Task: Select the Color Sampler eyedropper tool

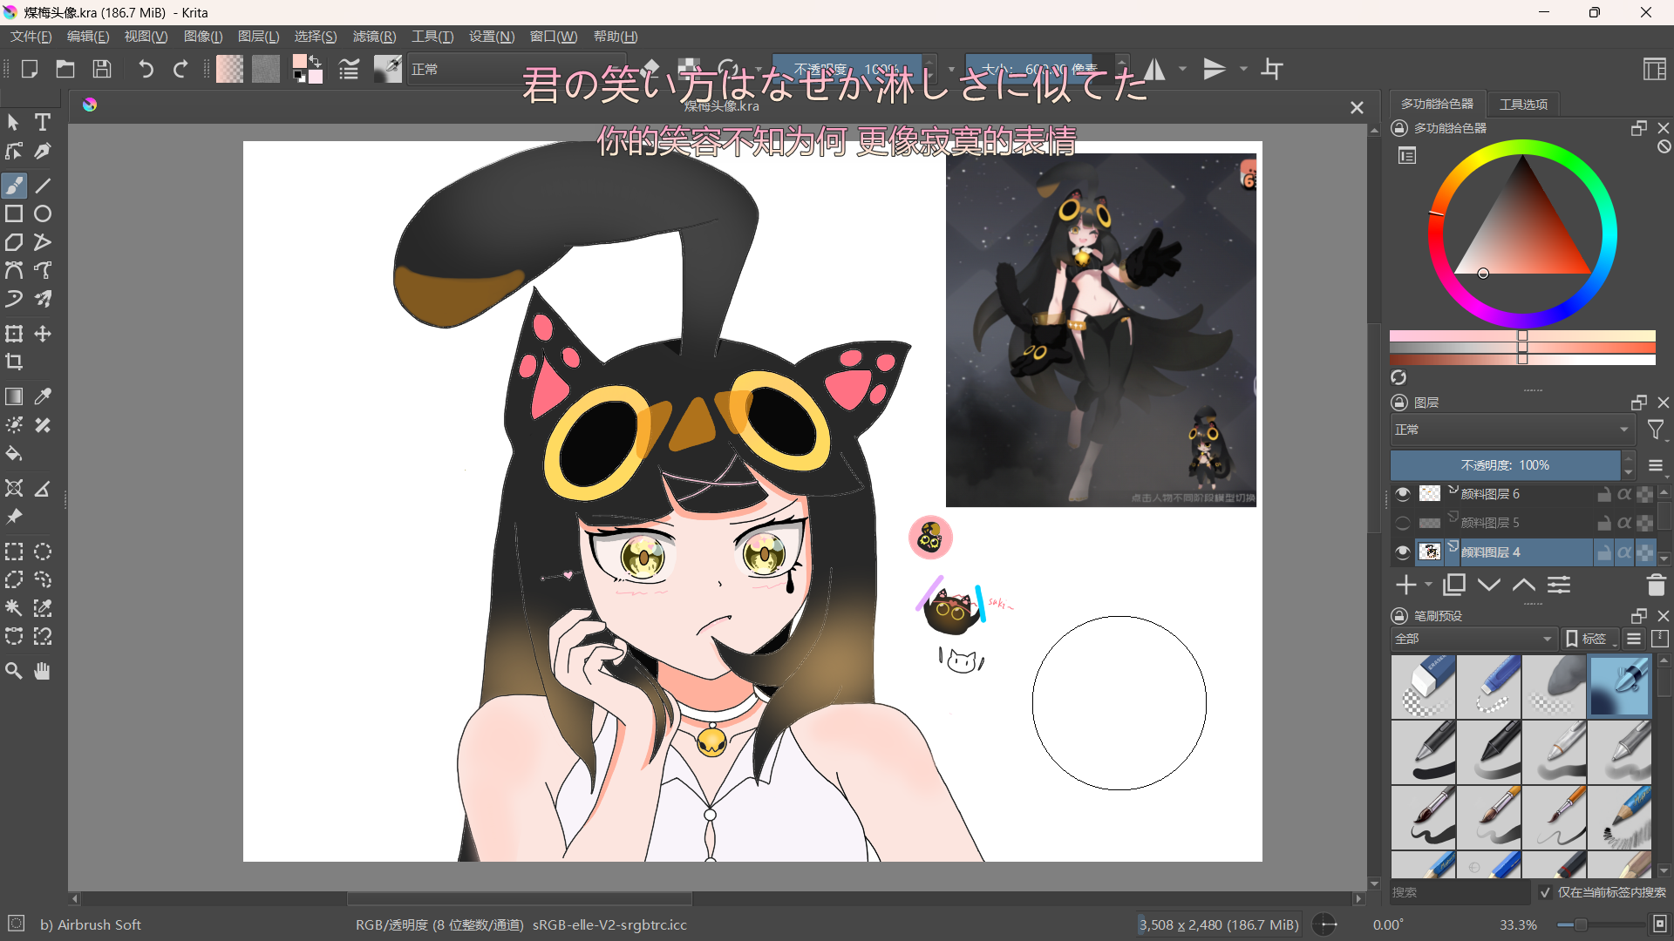Action: (x=43, y=396)
